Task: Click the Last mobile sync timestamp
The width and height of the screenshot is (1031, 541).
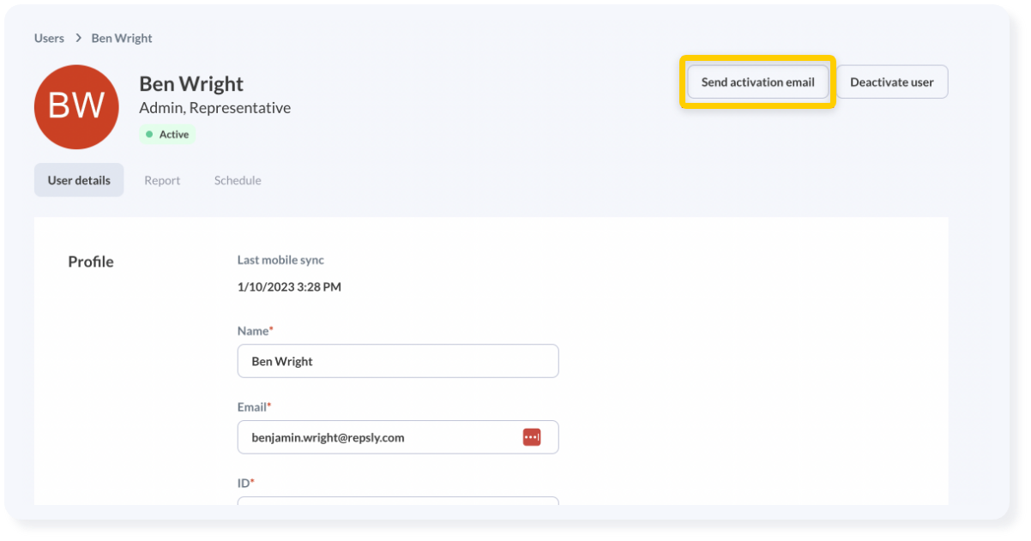Action: coord(289,286)
